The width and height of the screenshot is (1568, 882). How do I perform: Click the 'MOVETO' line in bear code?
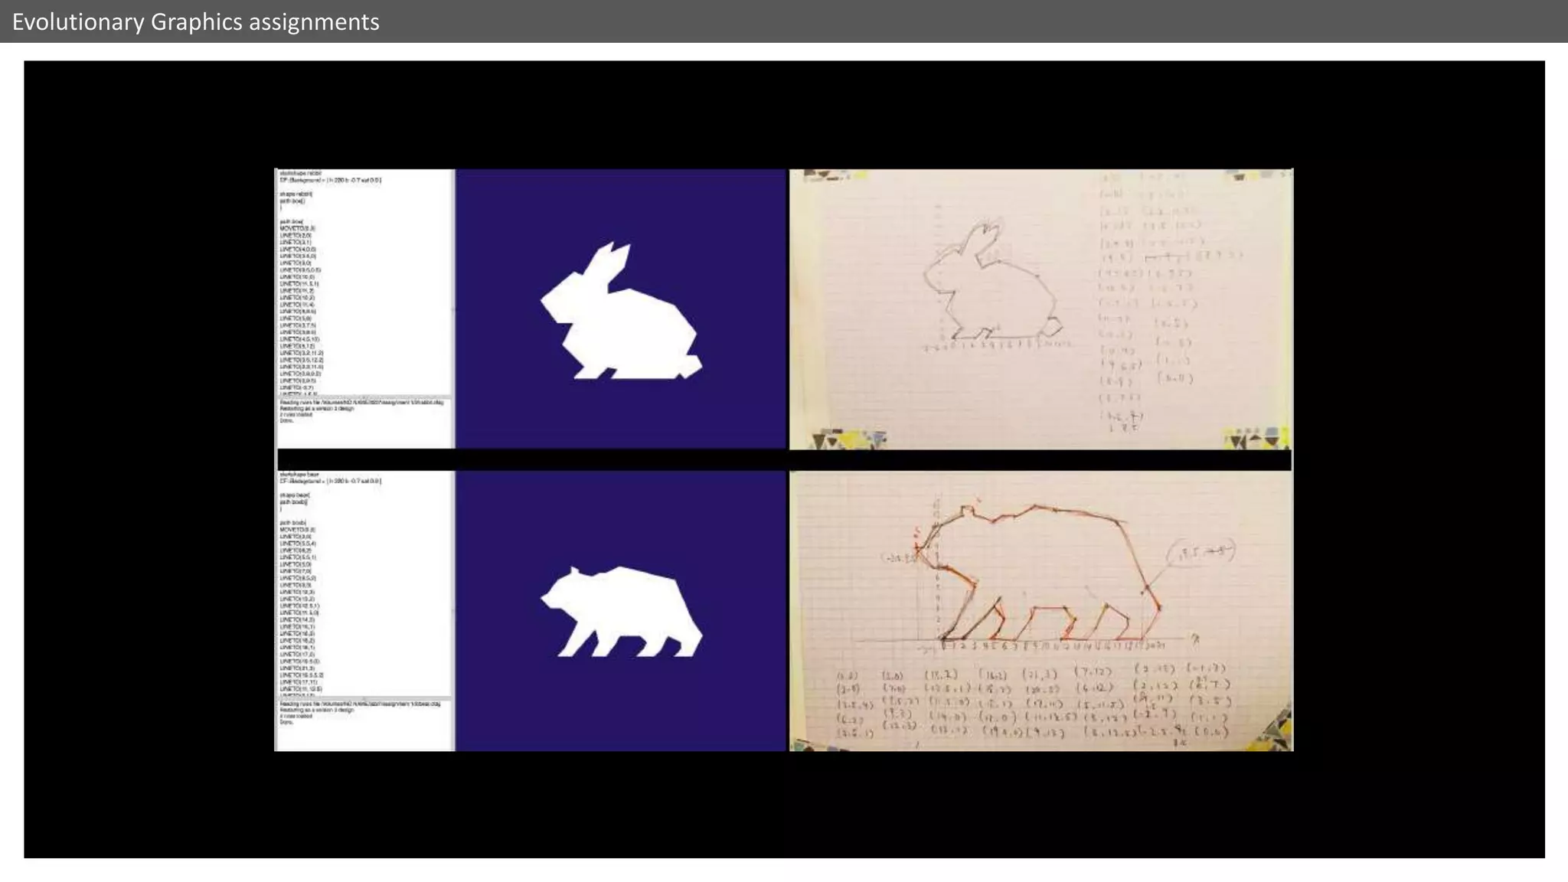coord(298,530)
